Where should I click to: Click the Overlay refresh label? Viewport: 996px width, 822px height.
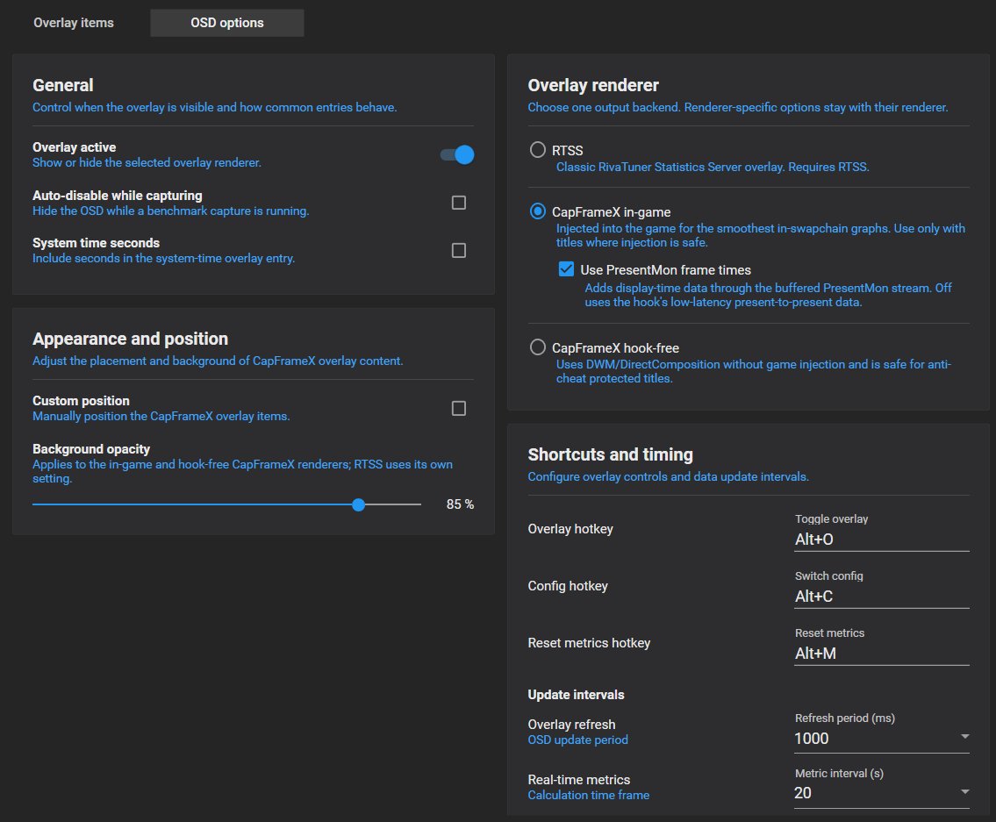tap(571, 725)
